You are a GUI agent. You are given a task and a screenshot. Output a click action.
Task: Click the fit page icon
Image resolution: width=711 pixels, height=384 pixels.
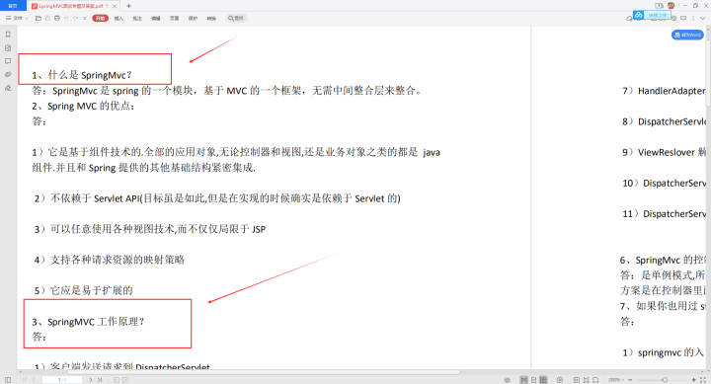[x=586, y=380]
